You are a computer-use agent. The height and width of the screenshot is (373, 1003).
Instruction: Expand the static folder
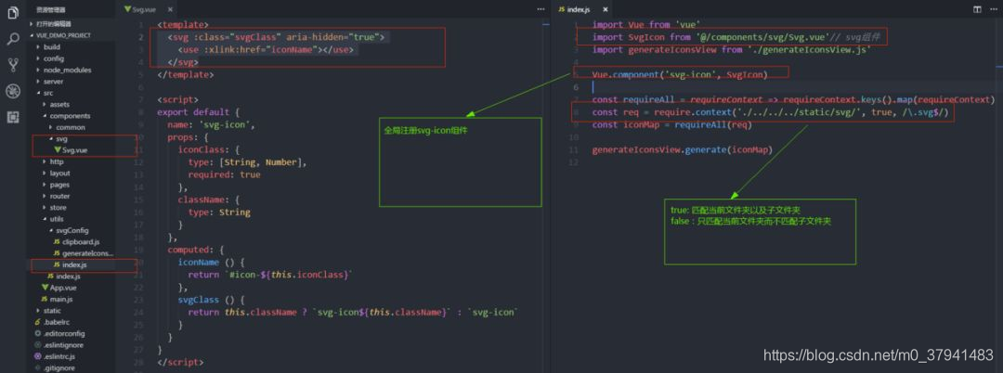pos(38,311)
